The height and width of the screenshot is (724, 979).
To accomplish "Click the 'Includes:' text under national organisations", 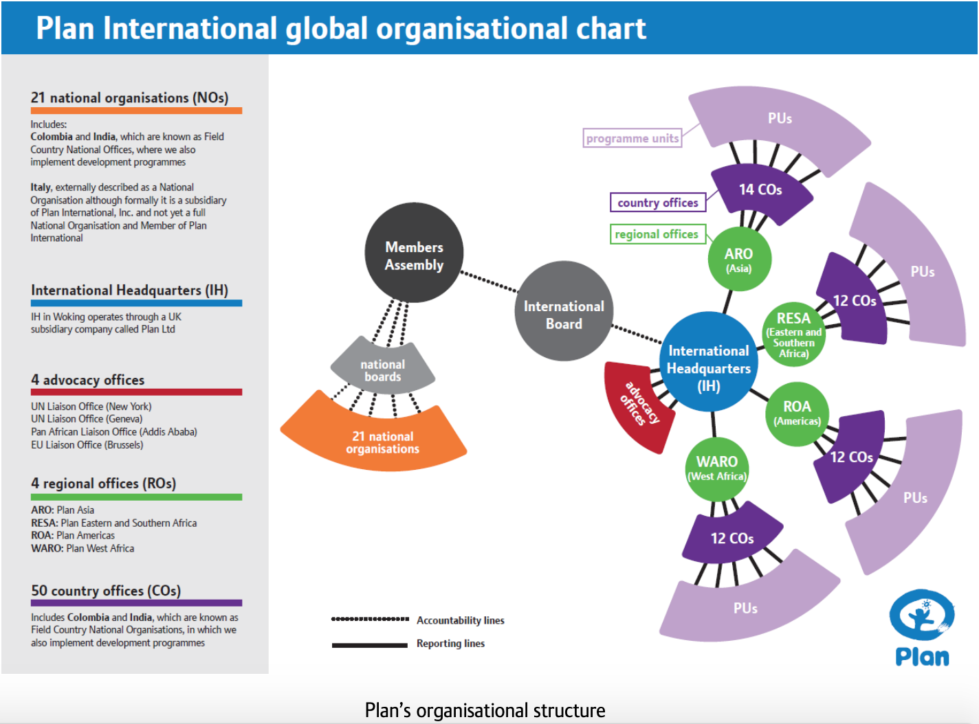I will click(49, 124).
